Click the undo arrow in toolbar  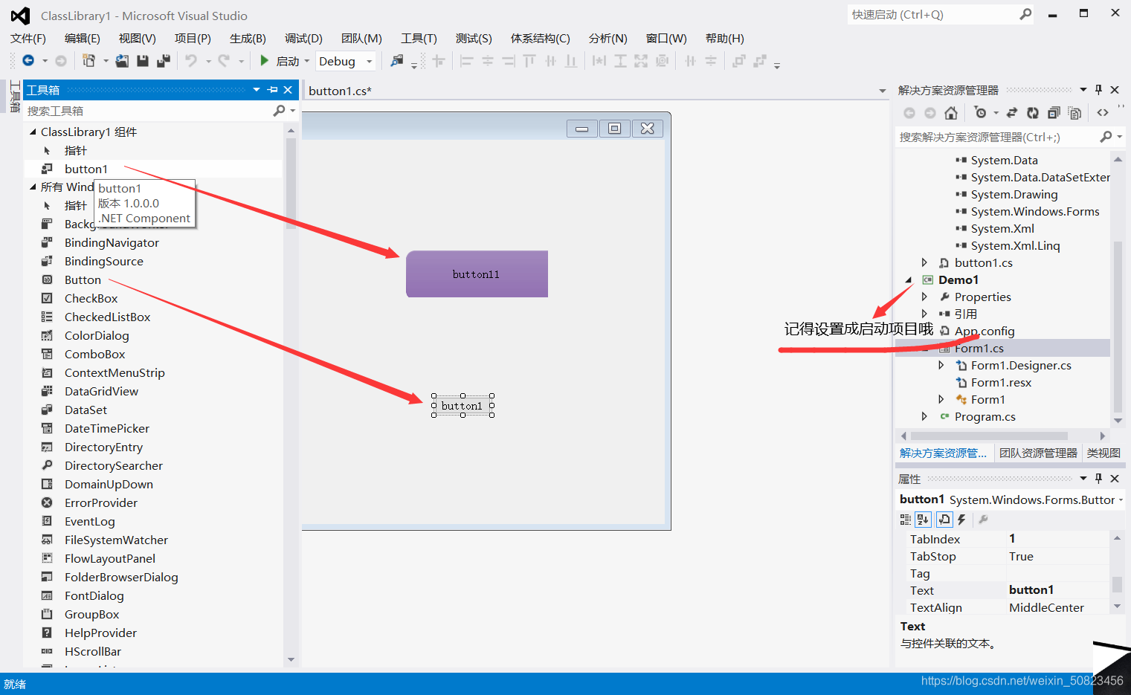click(191, 61)
